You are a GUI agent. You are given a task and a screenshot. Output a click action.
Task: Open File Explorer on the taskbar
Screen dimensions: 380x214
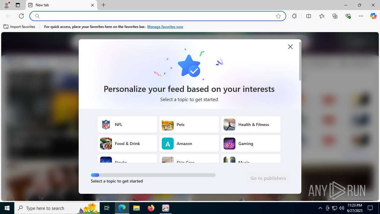point(137,208)
